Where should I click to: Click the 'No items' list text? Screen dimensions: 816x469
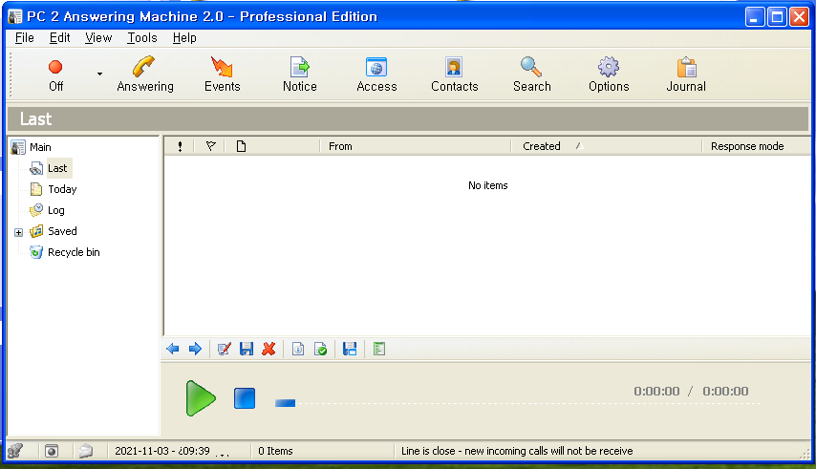click(x=487, y=185)
